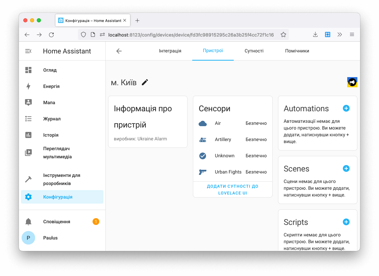The height and width of the screenshot is (276, 379).
Task: Open the browser menu chevron
Action: click(340, 34)
